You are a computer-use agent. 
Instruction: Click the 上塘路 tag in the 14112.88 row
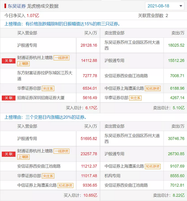(x=23, y=64)
